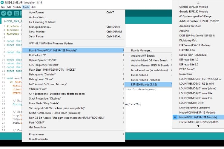
Task: Expand ESP32 Arduino (Arduino) submenu
Action: (148, 80)
